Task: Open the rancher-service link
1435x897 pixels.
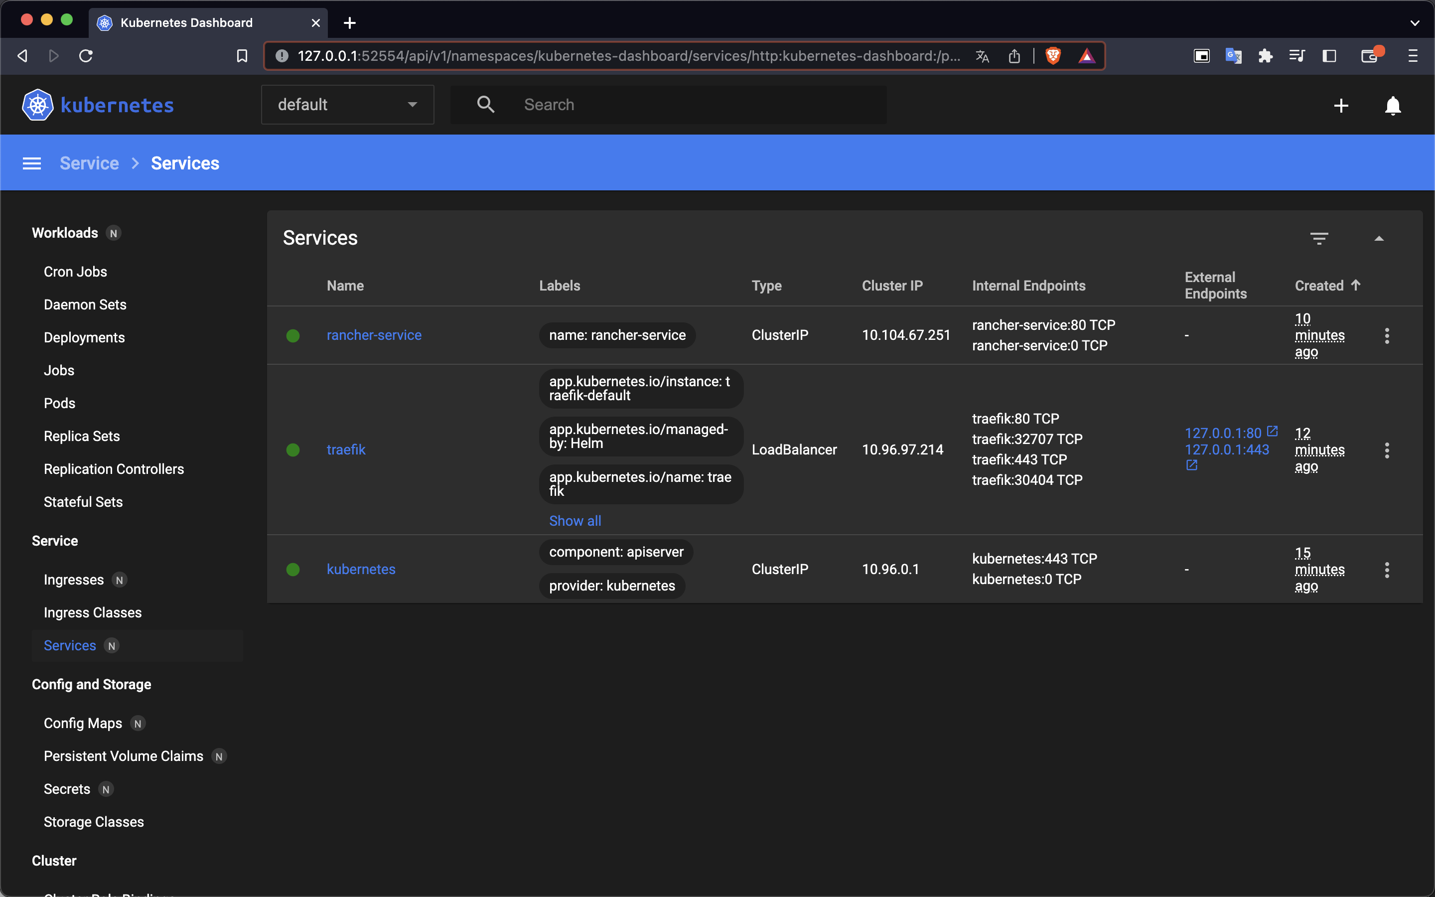Action: coord(374,335)
